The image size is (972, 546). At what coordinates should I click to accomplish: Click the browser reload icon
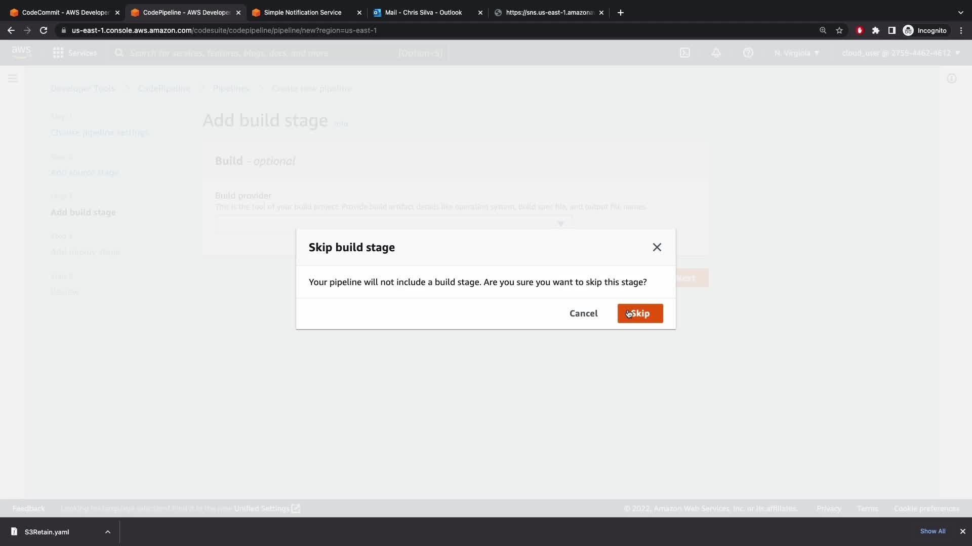(x=44, y=30)
